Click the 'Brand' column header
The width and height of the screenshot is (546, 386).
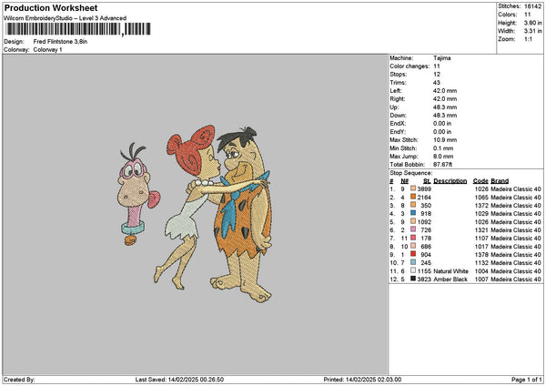500,181
